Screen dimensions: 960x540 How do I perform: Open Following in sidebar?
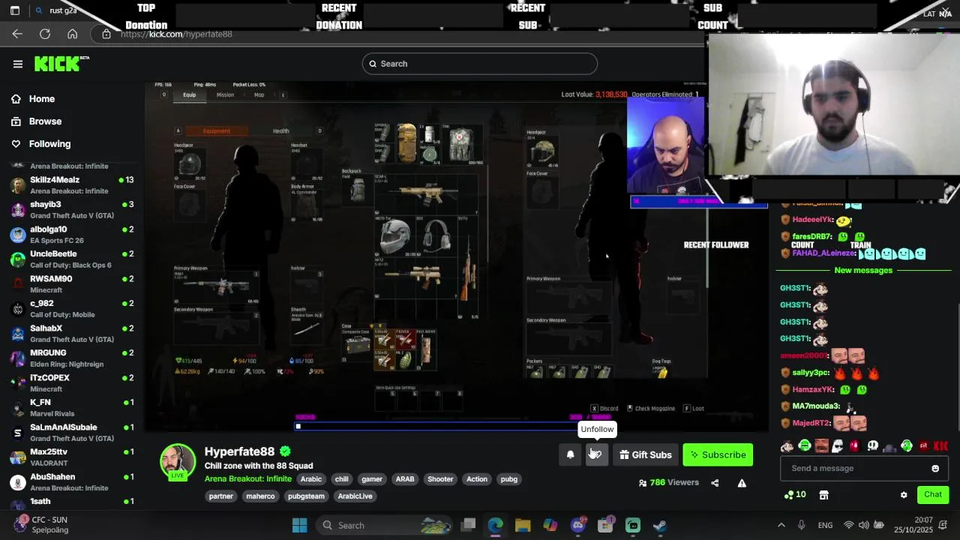point(40,144)
